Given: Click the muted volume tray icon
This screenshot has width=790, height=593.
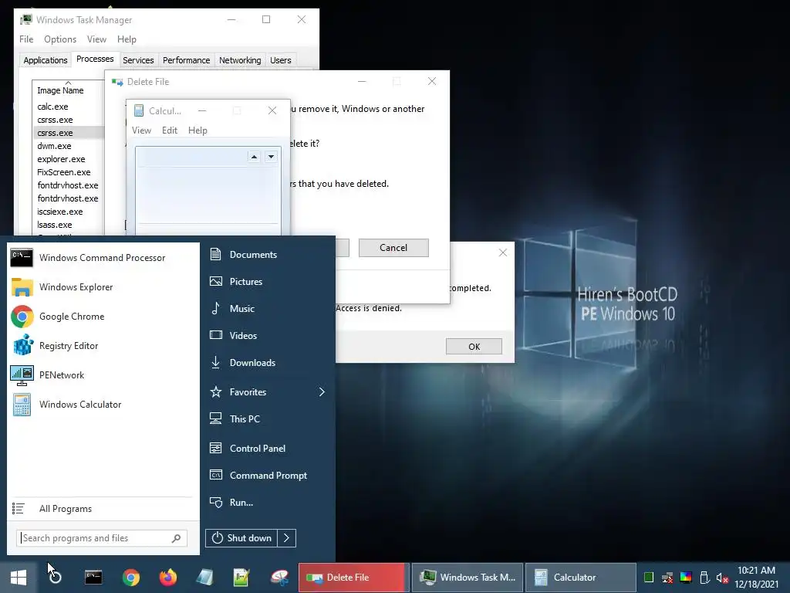Looking at the screenshot, I should 722,578.
